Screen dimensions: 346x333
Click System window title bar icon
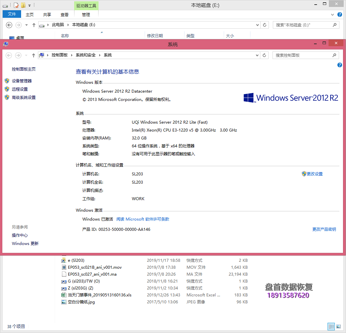(x=6, y=44)
